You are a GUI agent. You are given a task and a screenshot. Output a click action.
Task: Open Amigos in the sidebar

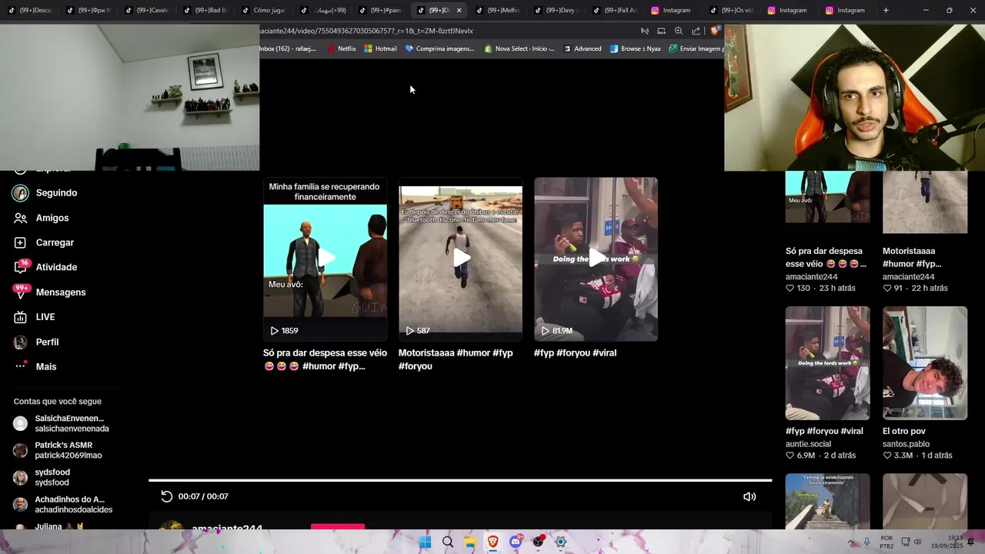coord(52,218)
